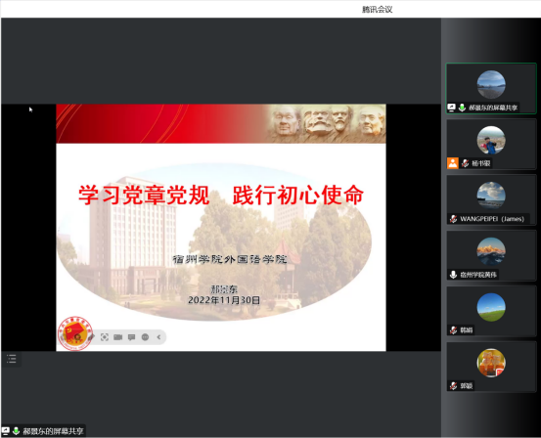The height and width of the screenshot is (438, 541).
Task: Toggle the white microphone on the fourth participant tile
Action: pyautogui.click(x=453, y=275)
